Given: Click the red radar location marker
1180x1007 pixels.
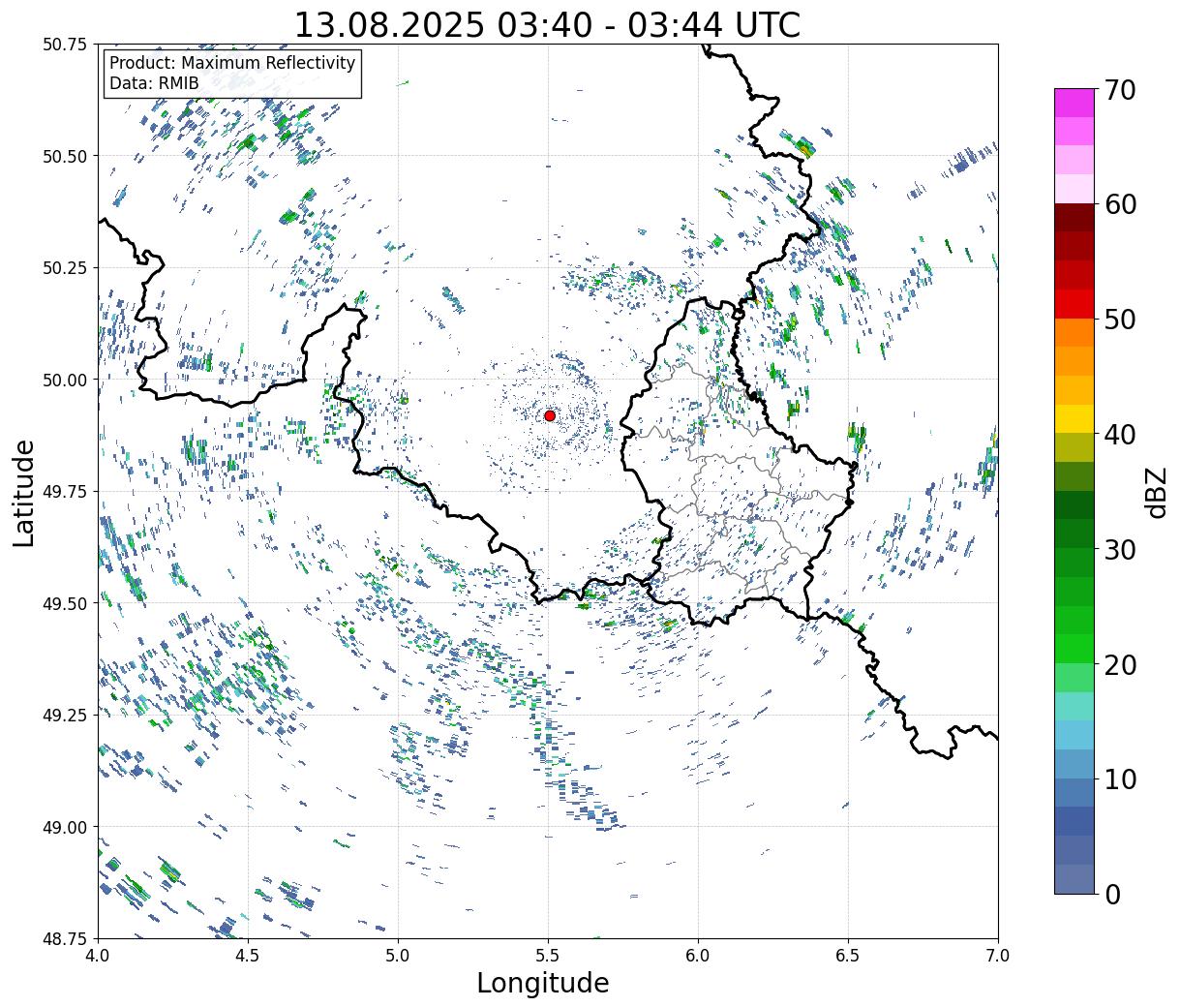Looking at the screenshot, I should [550, 415].
